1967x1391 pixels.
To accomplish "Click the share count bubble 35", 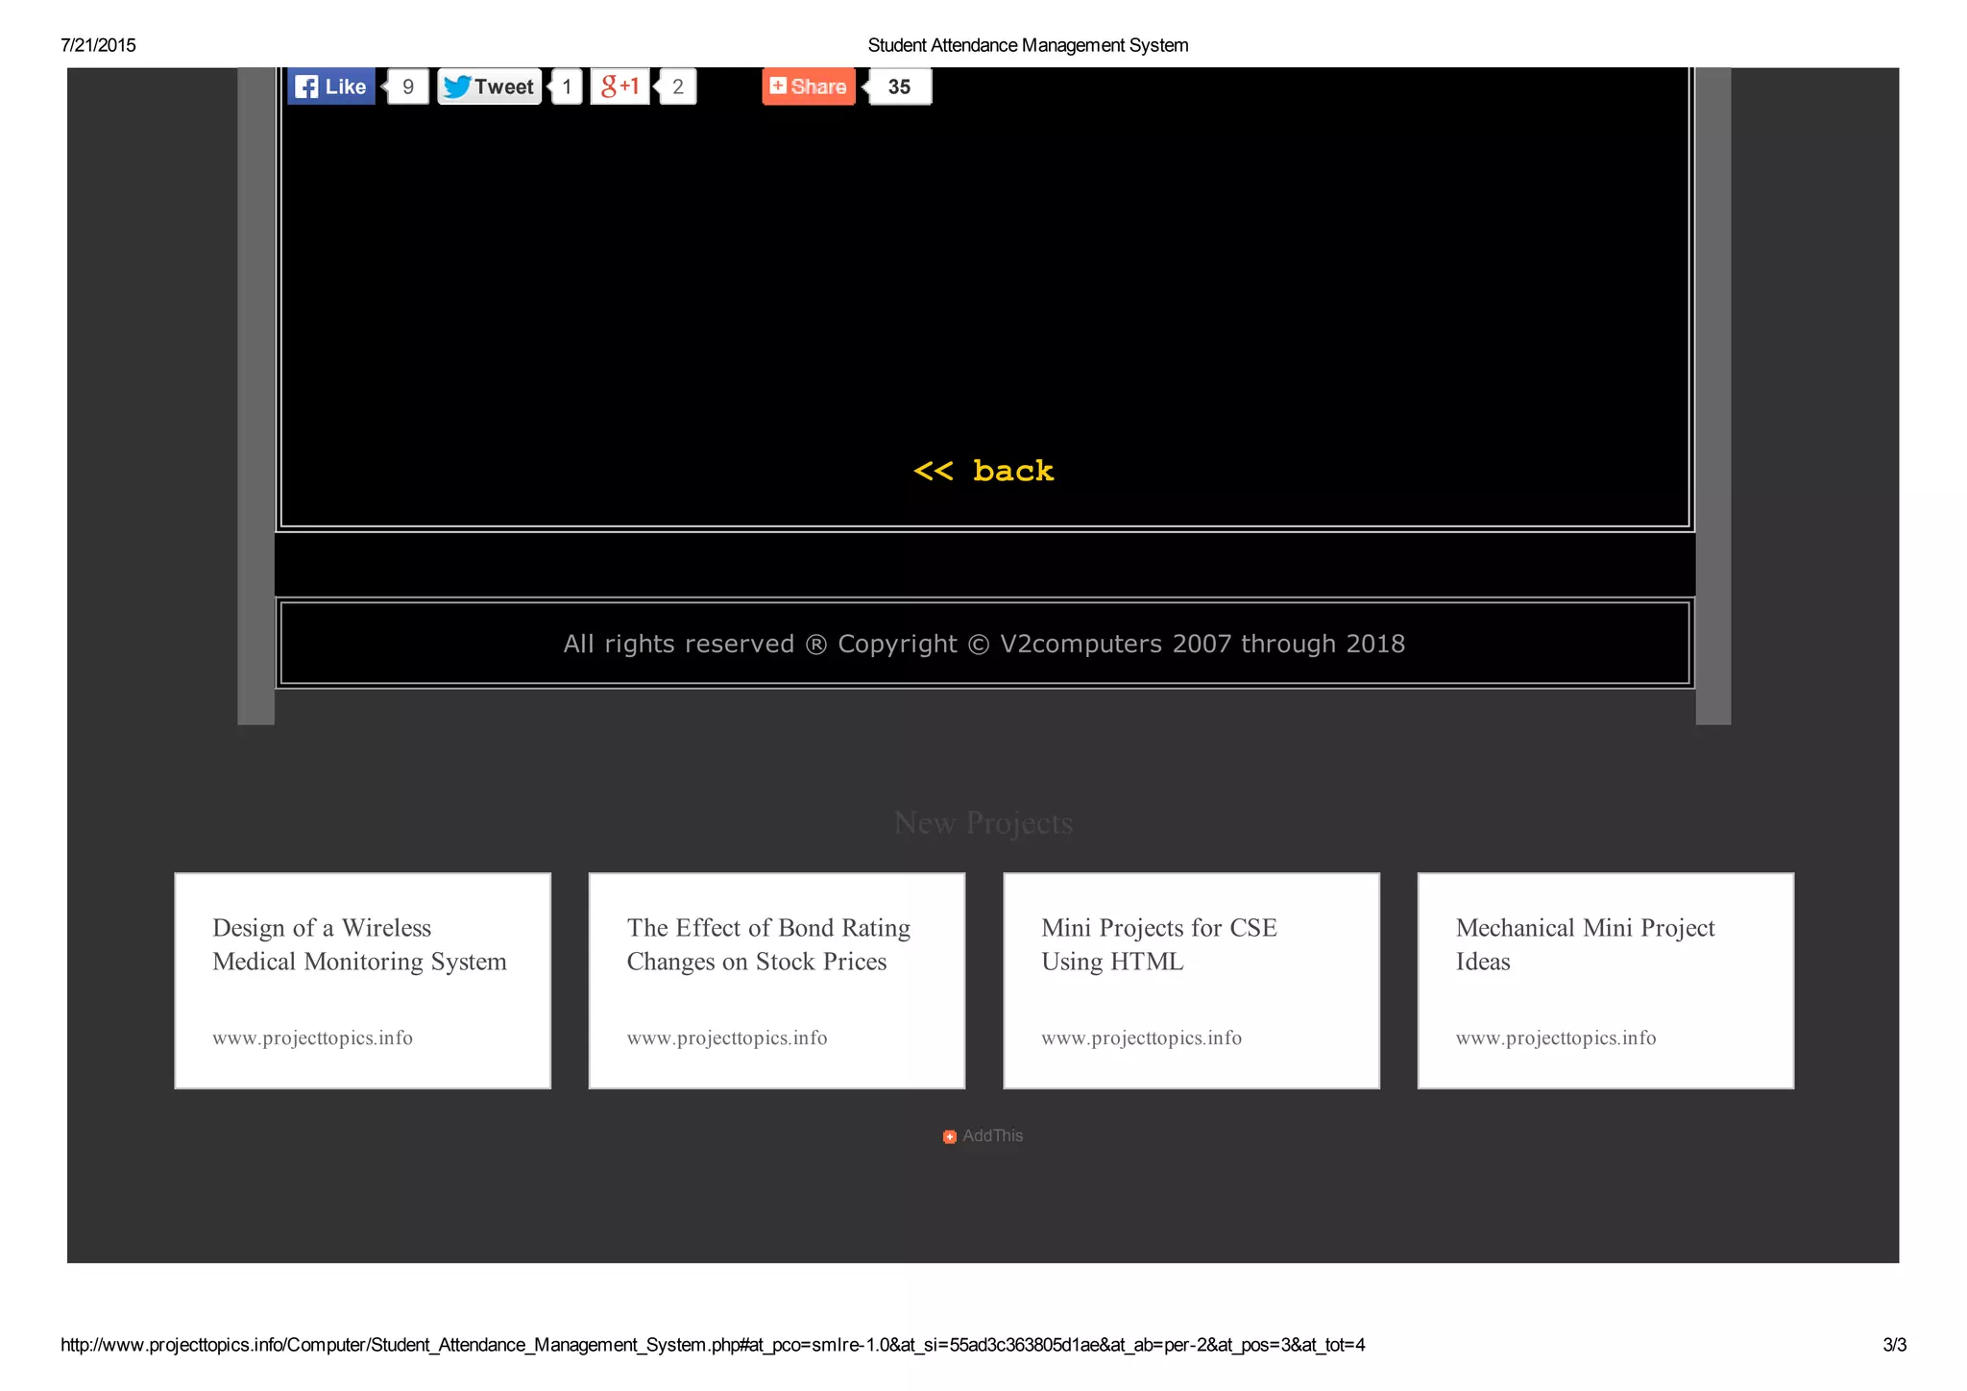I will [x=899, y=86].
